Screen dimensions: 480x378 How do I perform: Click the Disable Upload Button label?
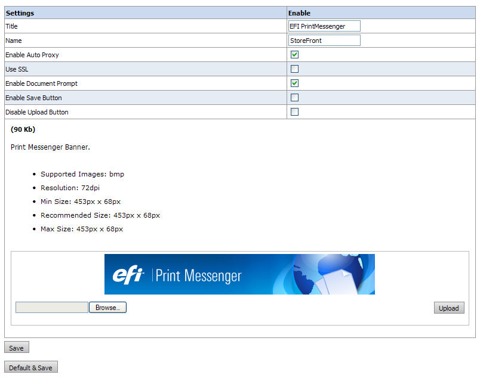pos(37,112)
